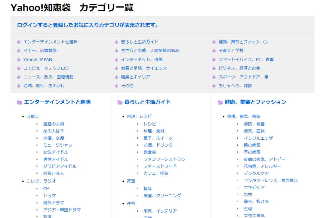
Task: Open the 花粉症、アレルギー subcategory
Action: pos(262,166)
